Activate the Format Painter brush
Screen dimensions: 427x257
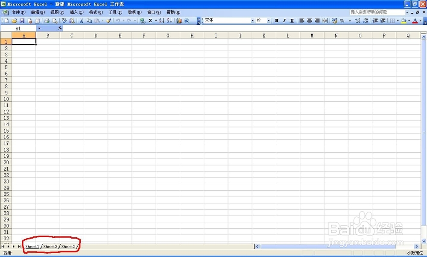(108, 21)
